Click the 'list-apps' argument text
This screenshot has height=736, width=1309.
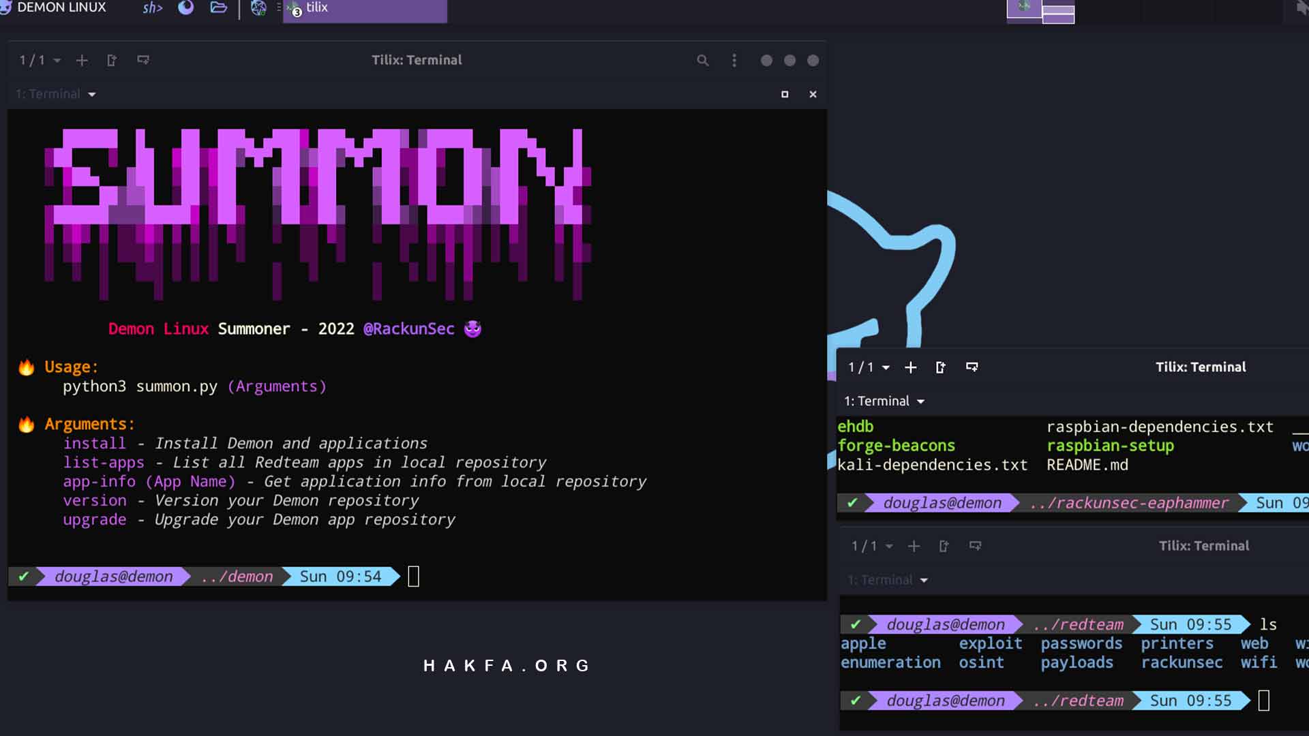point(104,463)
